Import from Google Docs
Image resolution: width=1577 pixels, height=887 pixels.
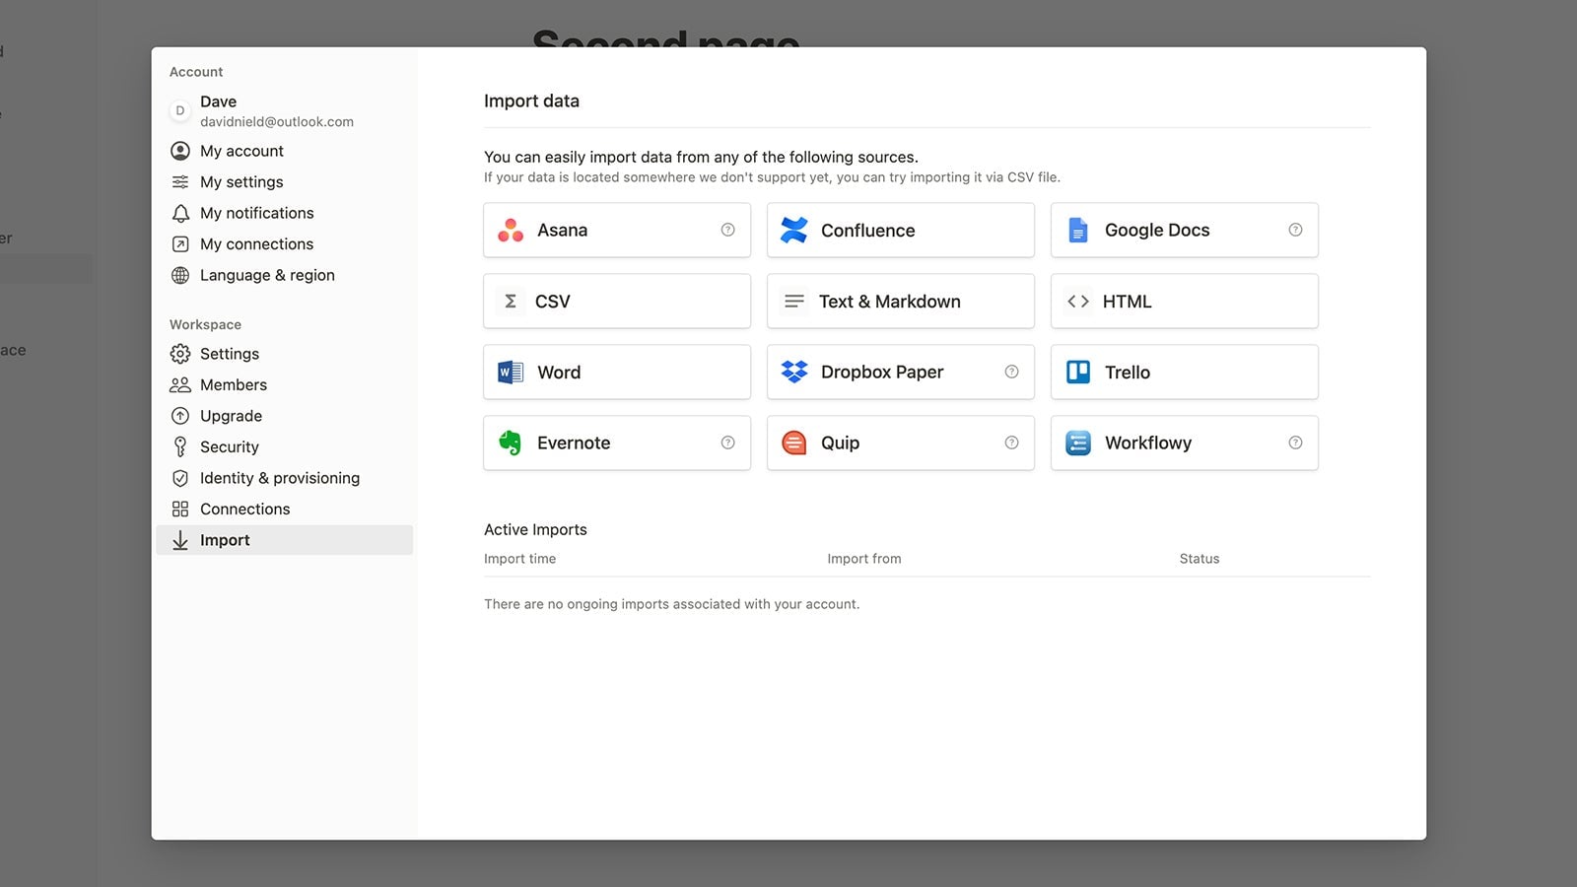[x=1185, y=231]
